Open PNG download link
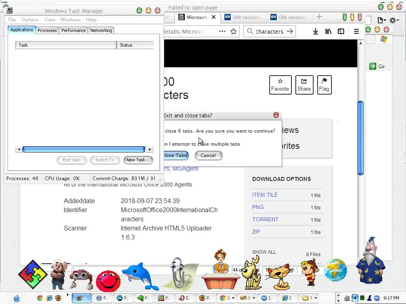Viewport: 406px width, 304px height. 258,207
